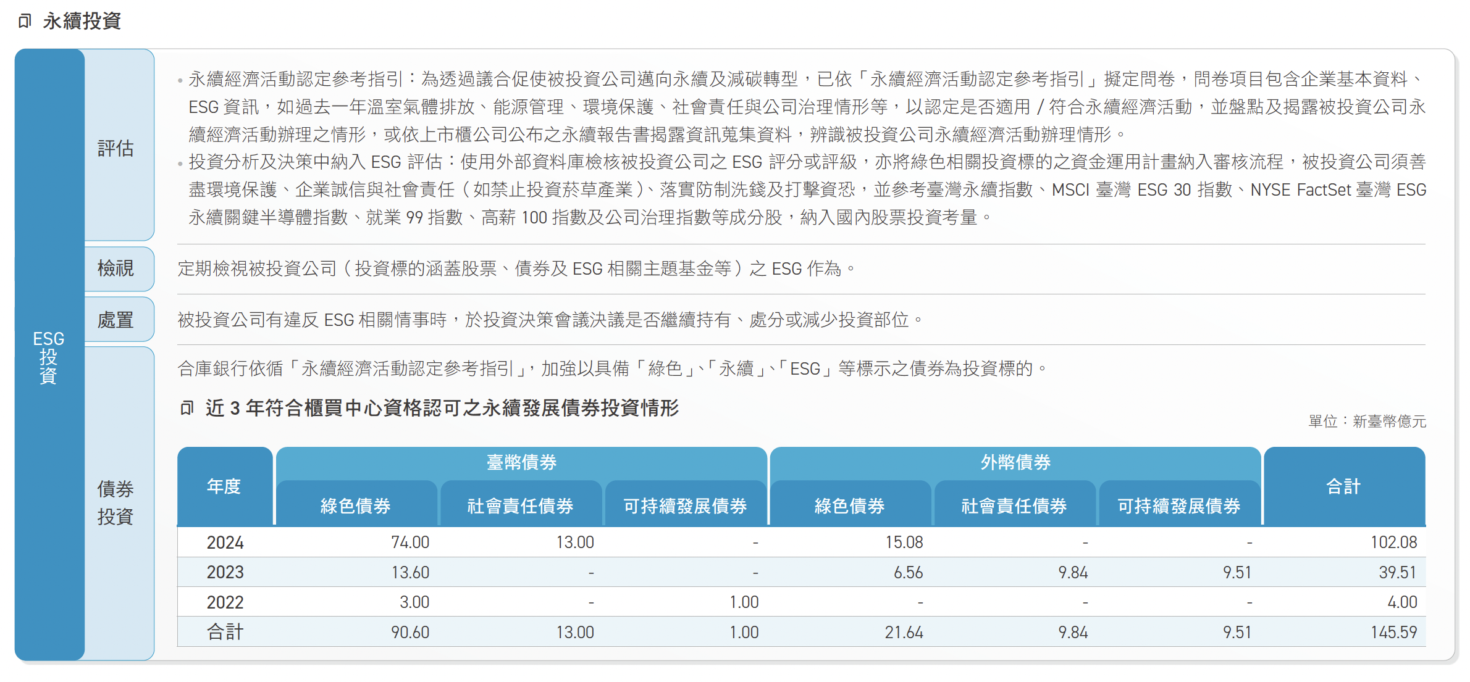Click the 15.08 cell in 2024 row
Screen dimensions: 1470x682
pyautogui.click(x=904, y=543)
